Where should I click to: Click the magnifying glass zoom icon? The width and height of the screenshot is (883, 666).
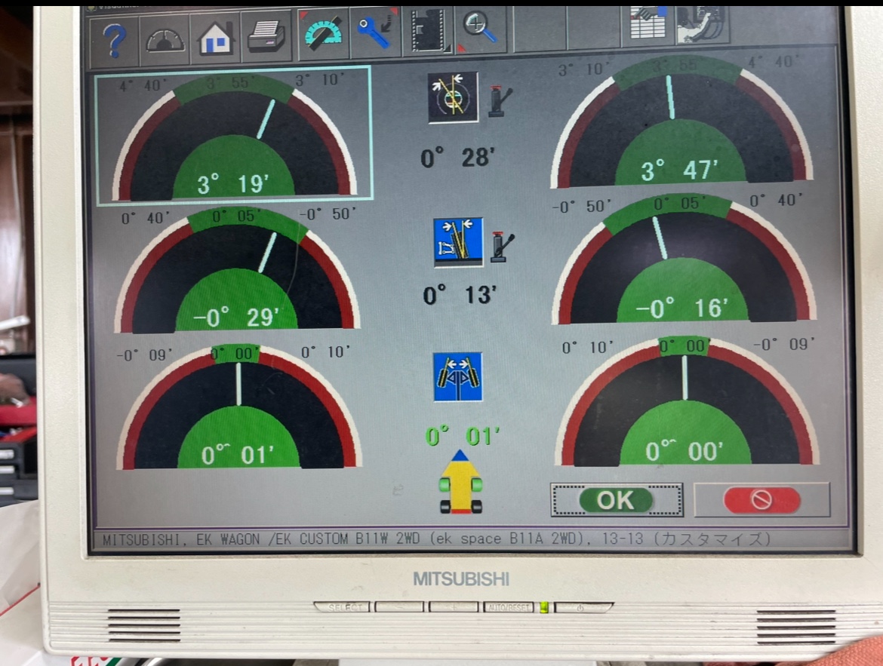(480, 29)
